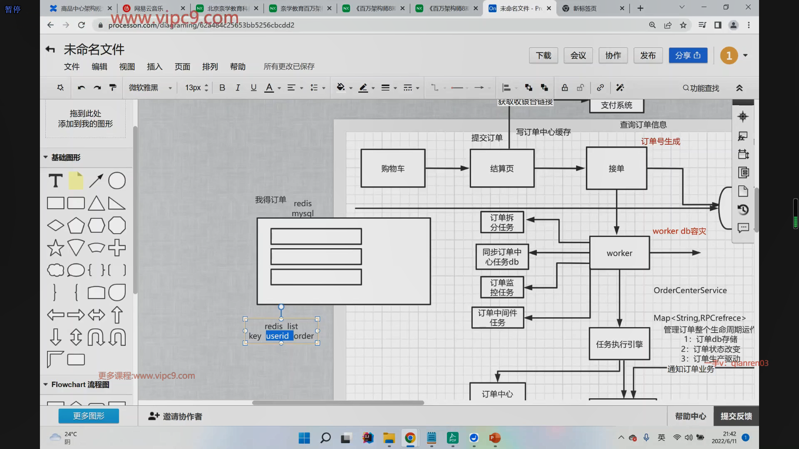Screen dimensions: 799x449
Task: Open the history versions clock icon
Action: (x=743, y=210)
